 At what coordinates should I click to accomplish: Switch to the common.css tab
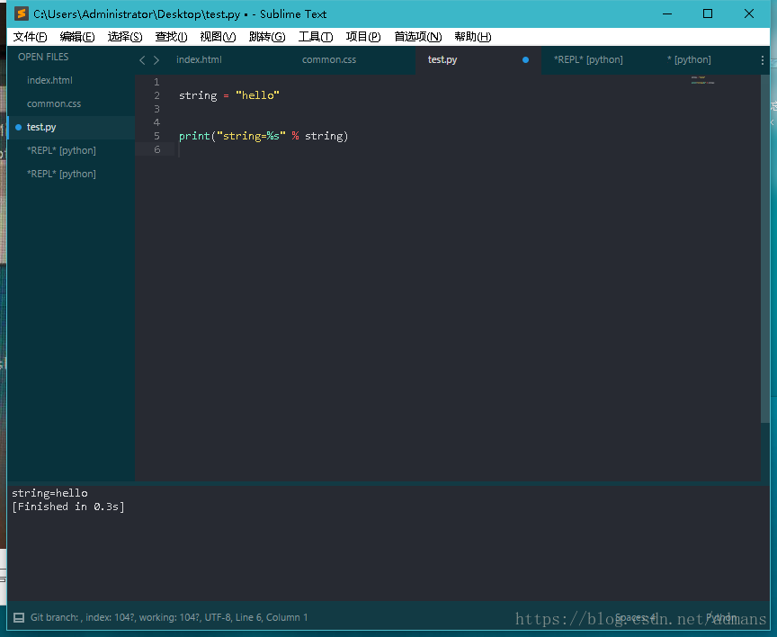tap(329, 59)
